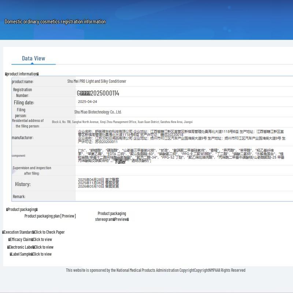Click the 'Filing date:' row label

(24, 103)
